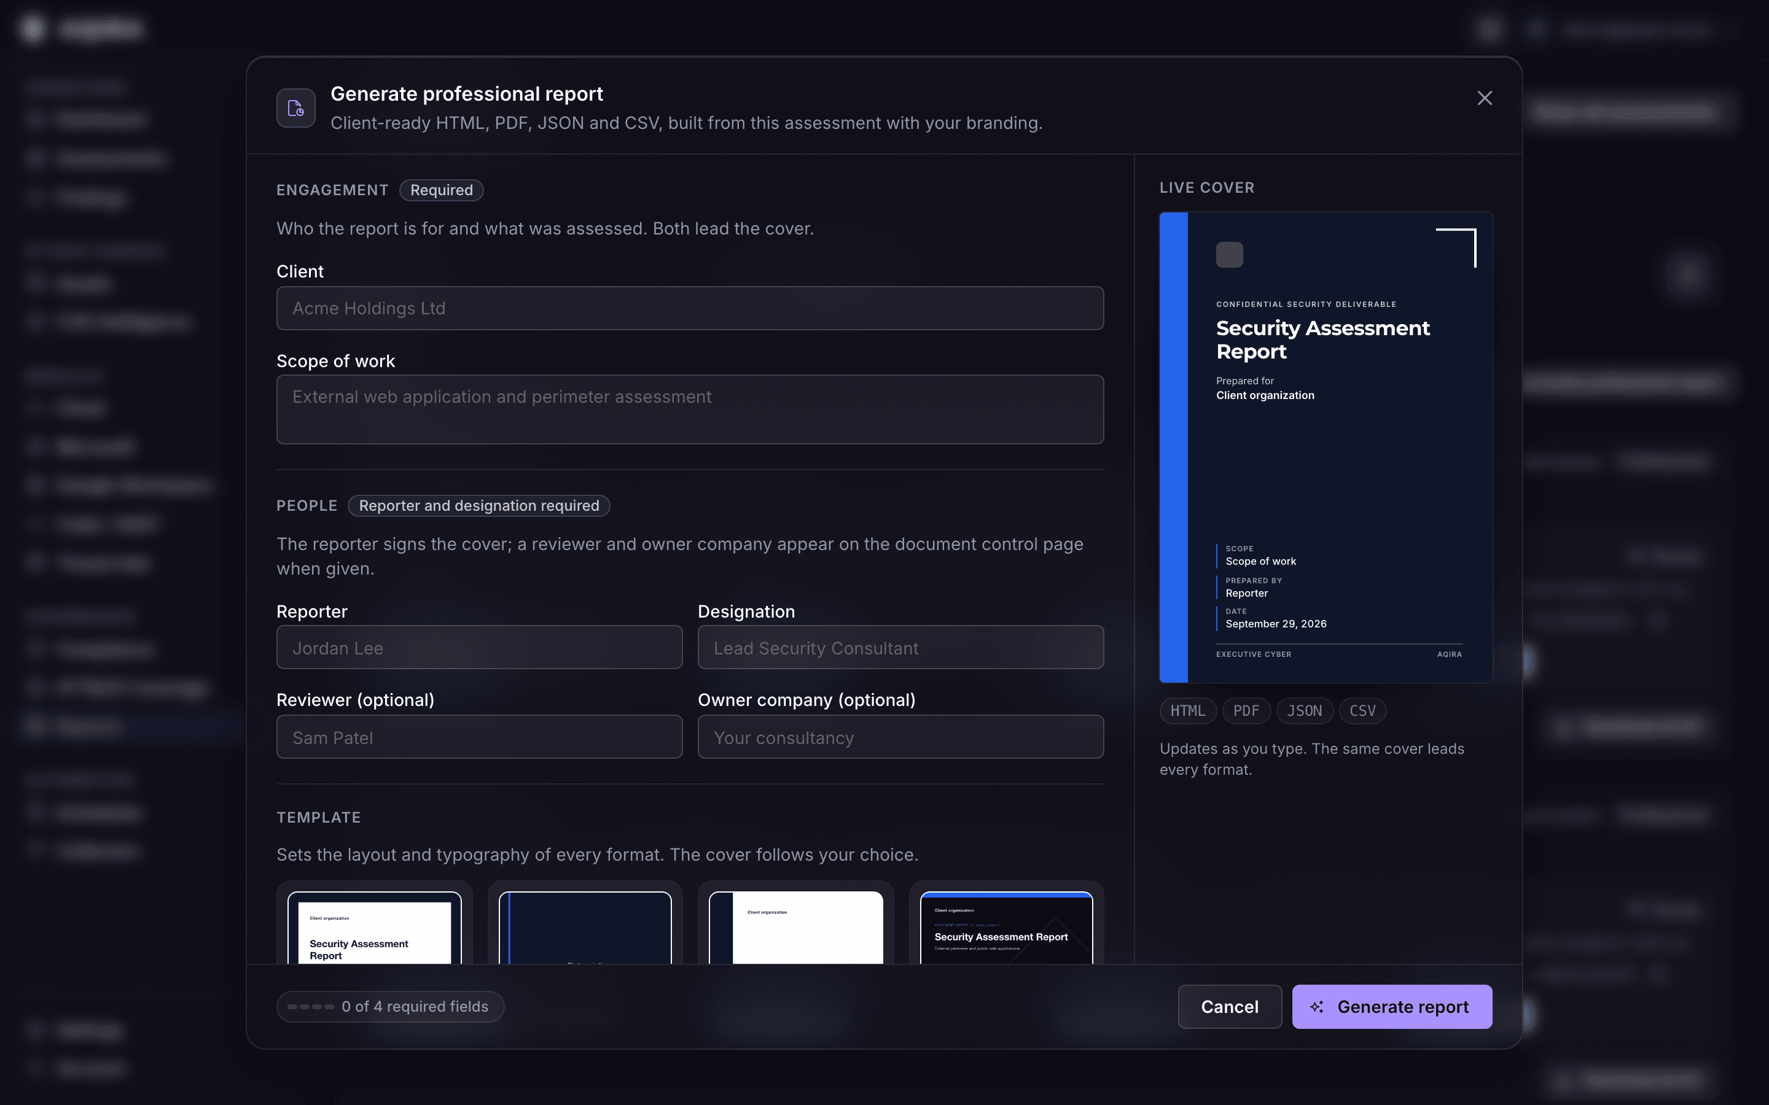Click the ENGAGEMENT section heading
1769x1105 pixels.
click(x=332, y=190)
